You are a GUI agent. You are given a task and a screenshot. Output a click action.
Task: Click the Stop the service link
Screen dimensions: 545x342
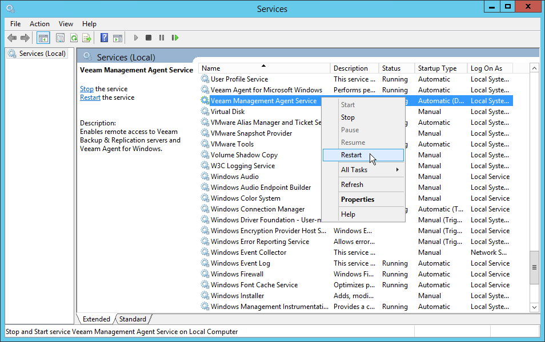86,88
